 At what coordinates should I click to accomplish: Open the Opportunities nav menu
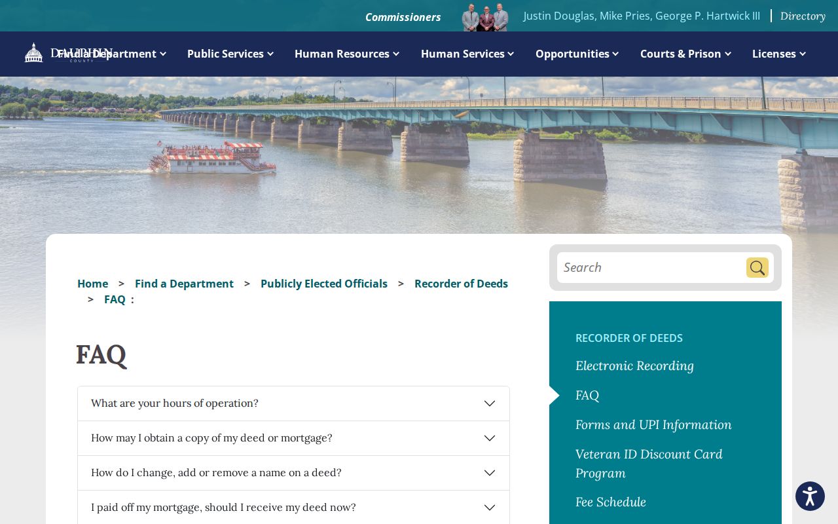coord(577,54)
